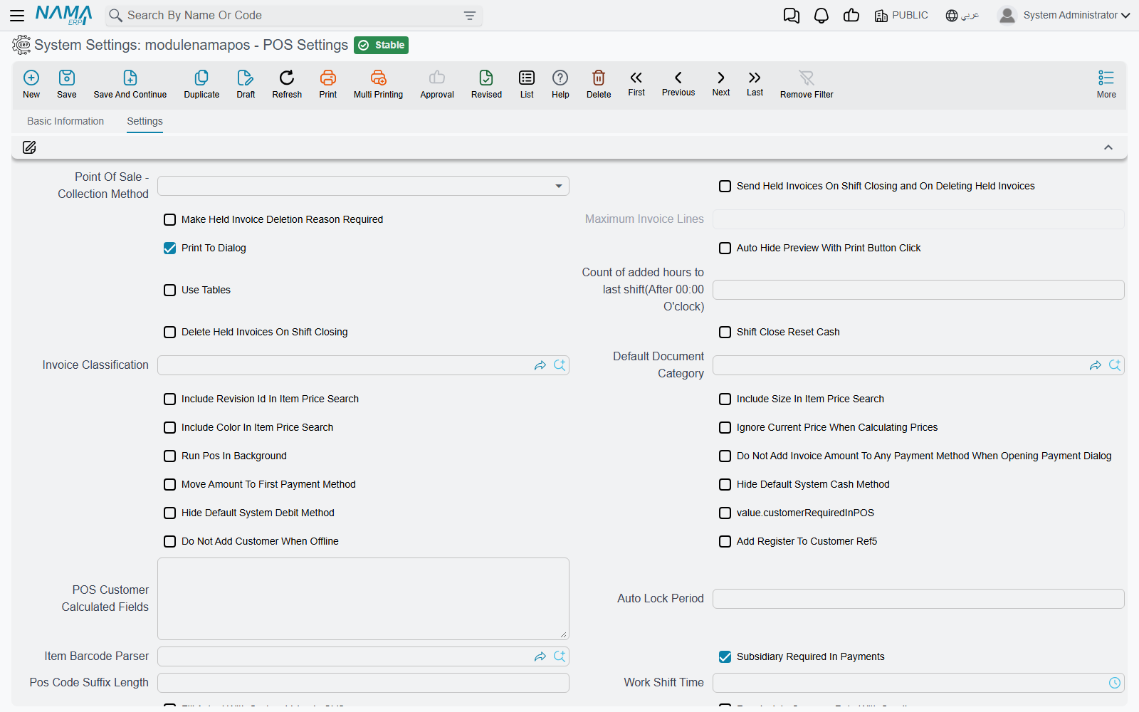Open the More toolbar menu

pyautogui.click(x=1106, y=83)
